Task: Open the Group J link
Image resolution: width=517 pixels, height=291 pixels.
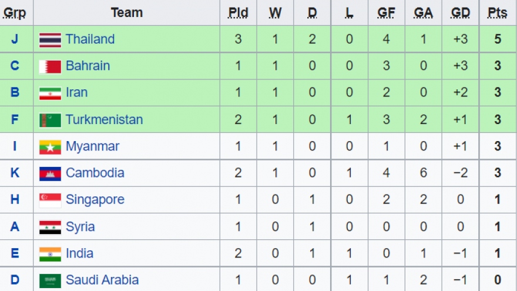Action: [x=15, y=39]
